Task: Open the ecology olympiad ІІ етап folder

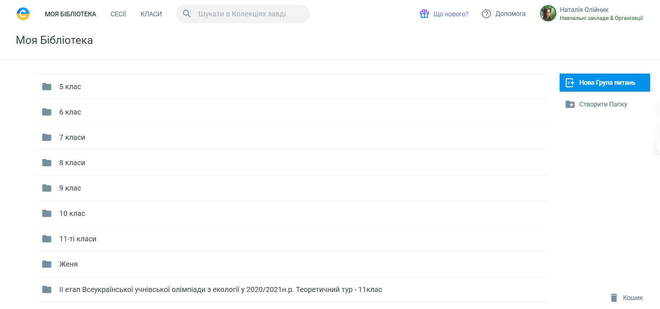Action: [x=220, y=289]
